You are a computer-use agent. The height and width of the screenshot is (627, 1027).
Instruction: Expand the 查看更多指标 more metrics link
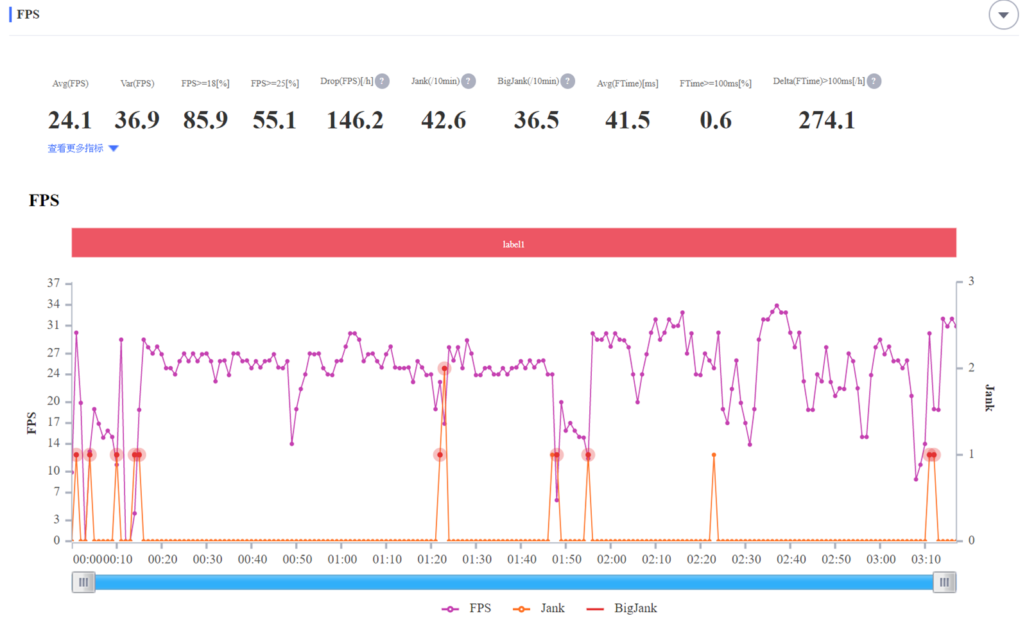pyautogui.click(x=83, y=148)
